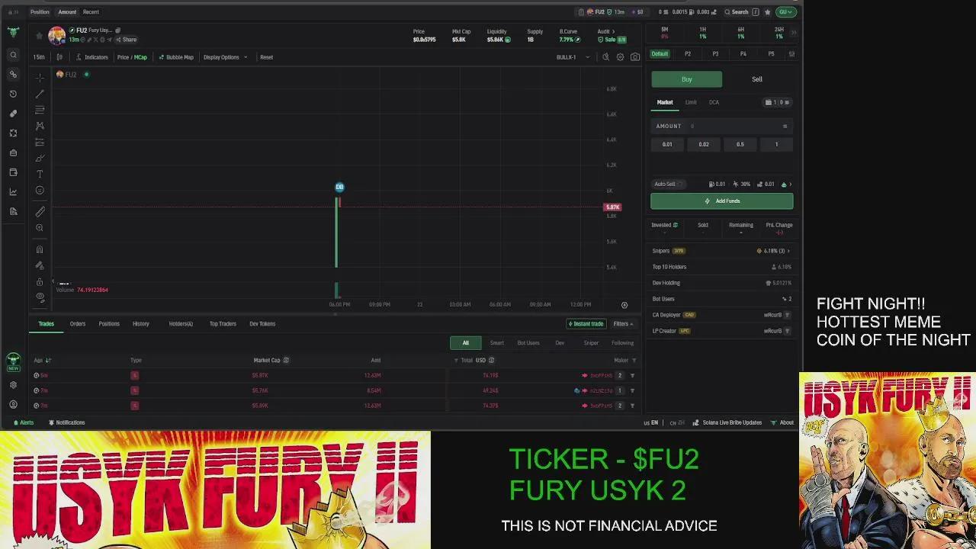Open the settings gear in left sidebar
This screenshot has height=549, width=976.
(13, 385)
